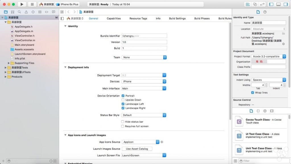This screenshot has width=291, height=164.
Task: Open the Team dropdown
Action: tap(144, 57)
